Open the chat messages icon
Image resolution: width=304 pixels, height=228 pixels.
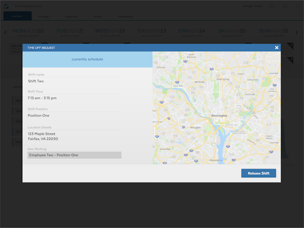click(285, 7)
